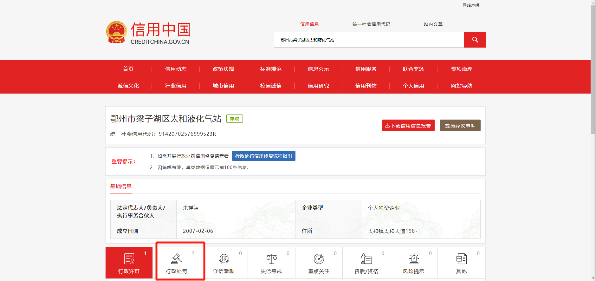Image resolution: width=596 pixels, height=281 pixels.
Task: Open 信用动态 navigation item
Action: coord(176,69)
